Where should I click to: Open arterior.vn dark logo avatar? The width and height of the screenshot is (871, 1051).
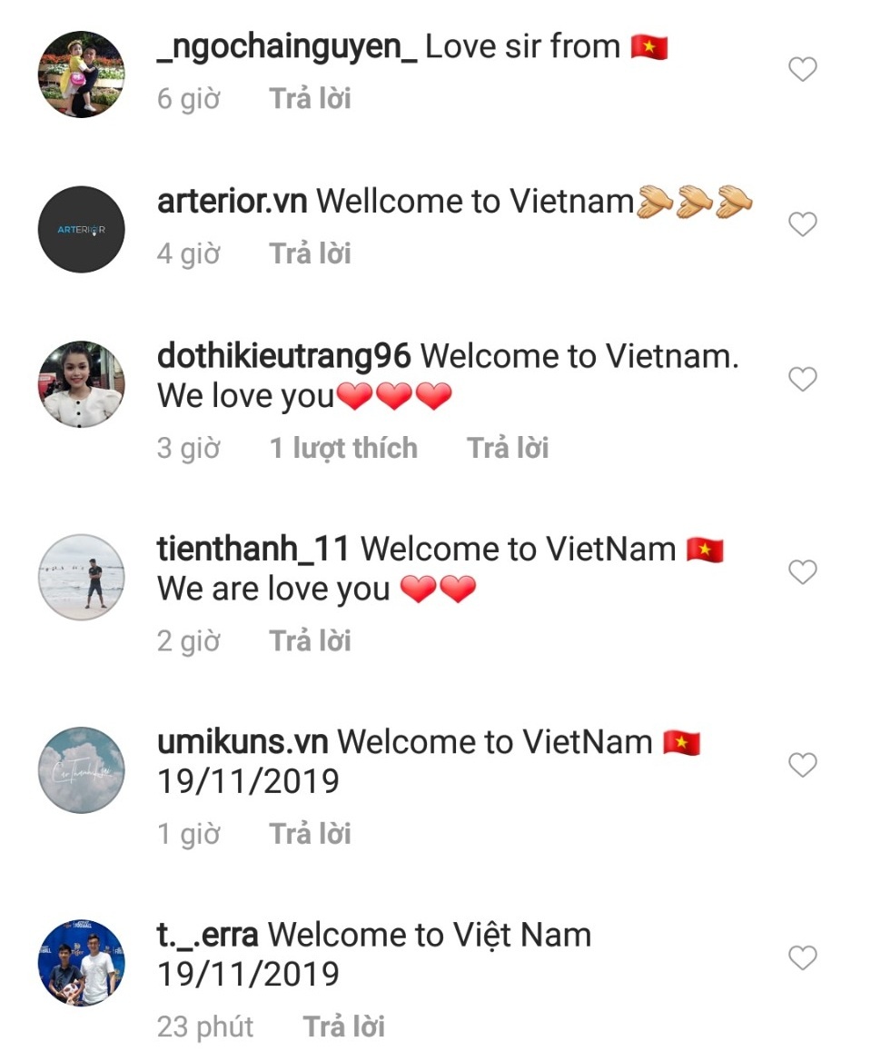81,229
